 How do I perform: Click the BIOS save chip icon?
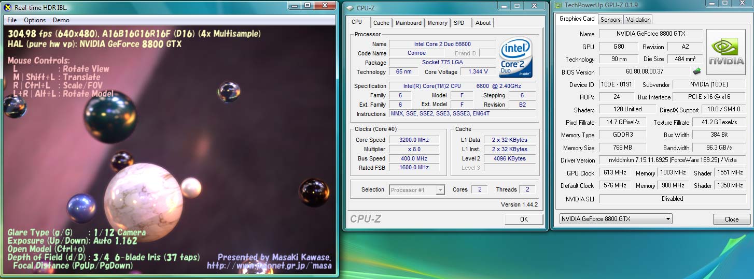click(697, 71)
